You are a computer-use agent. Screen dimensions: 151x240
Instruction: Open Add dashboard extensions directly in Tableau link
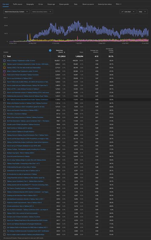tap(25, 199)
